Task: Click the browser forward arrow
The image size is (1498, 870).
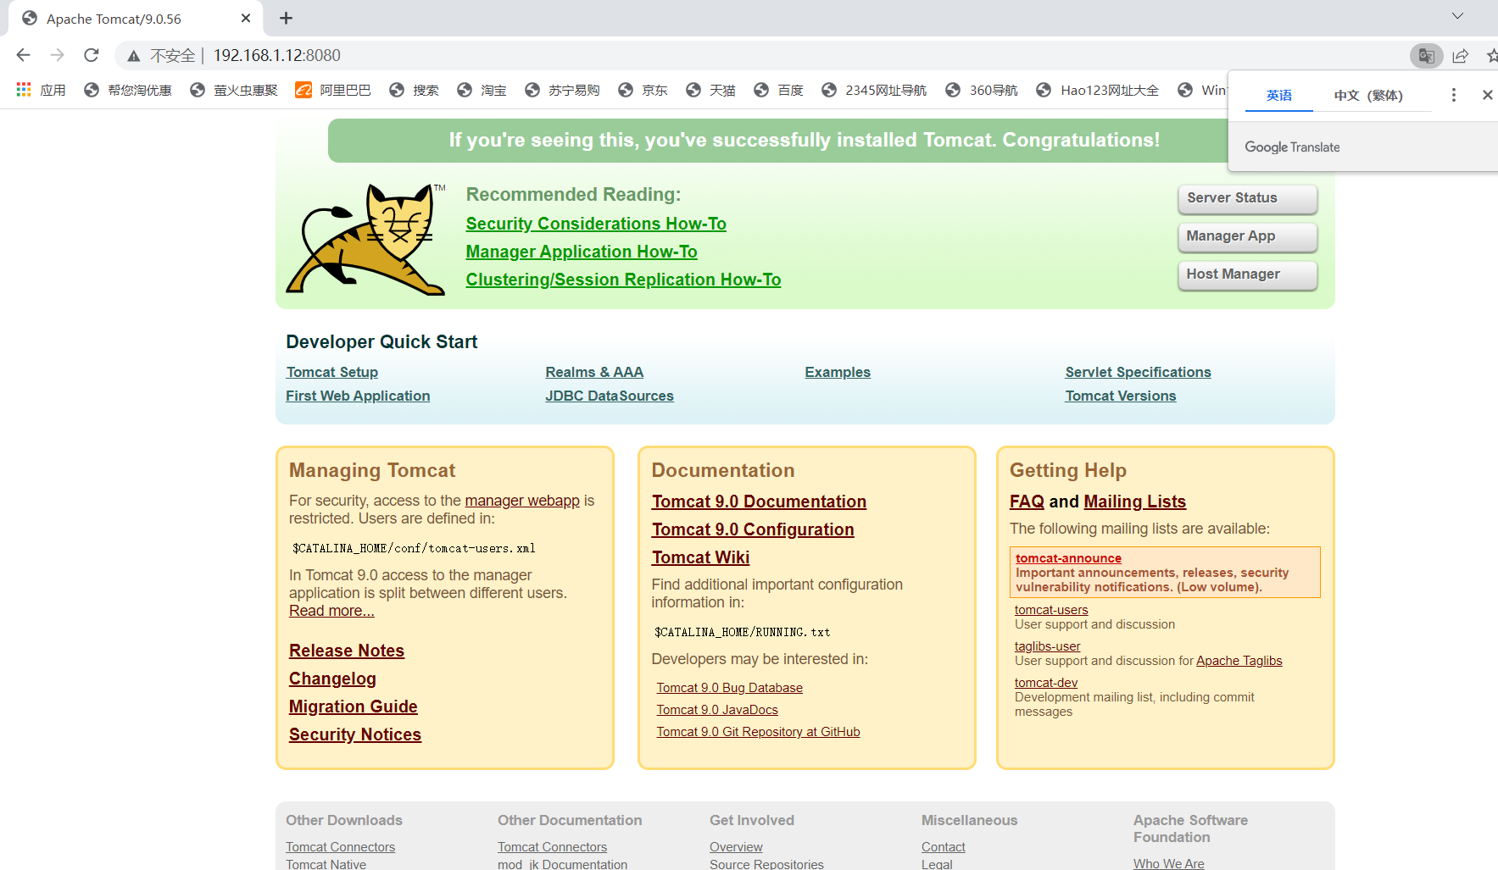Action: pos(57,55)
